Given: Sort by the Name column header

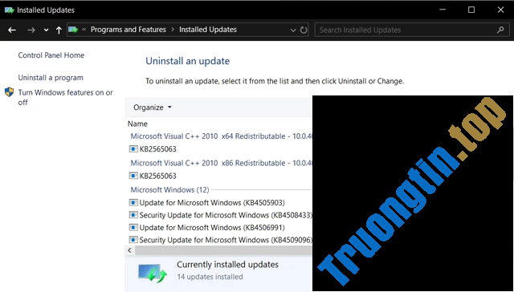Looking at the screenshot, I should (137, 124).
